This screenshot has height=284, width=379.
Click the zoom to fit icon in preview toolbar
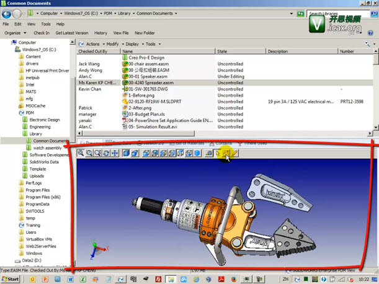(81, 153)
